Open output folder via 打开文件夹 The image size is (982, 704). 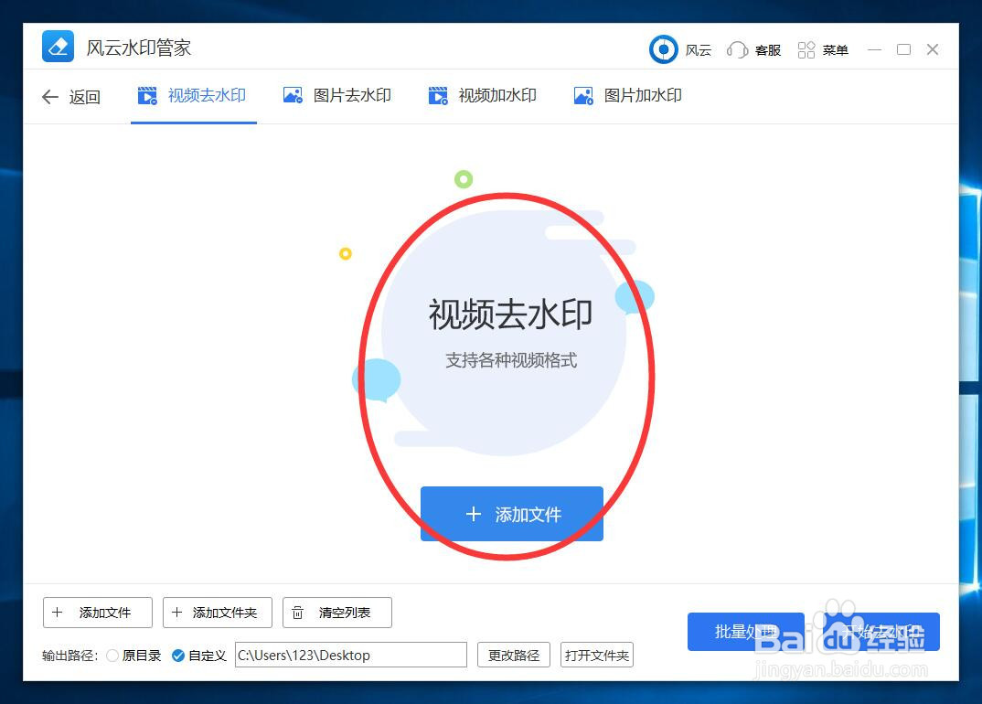pyautogui.click(x=596, y=655)
